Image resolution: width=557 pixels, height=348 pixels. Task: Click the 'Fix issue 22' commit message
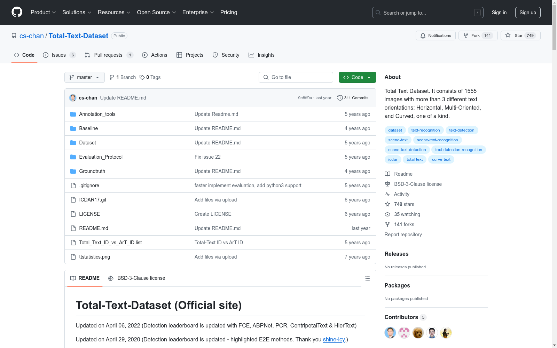207,157
